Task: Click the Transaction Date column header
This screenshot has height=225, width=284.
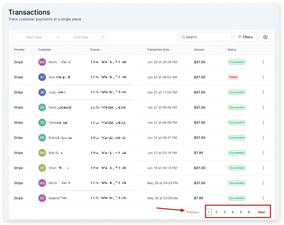Action: click(x=158, y=49)
